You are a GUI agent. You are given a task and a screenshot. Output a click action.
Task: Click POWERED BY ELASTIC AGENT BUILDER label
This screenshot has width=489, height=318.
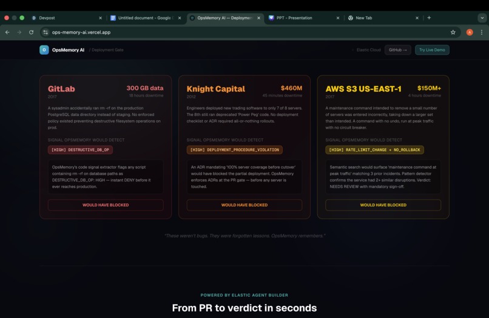244,295
